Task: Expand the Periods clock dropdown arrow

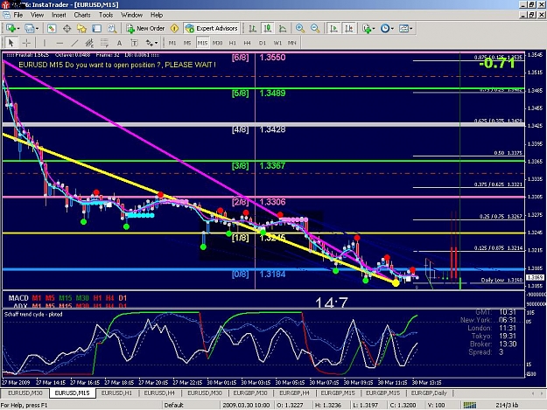Action: click(392, 29)
